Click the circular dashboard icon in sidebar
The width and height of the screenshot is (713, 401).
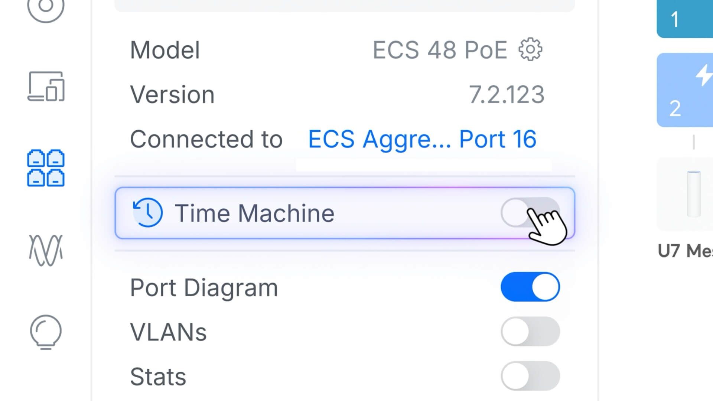click(46, 7)
